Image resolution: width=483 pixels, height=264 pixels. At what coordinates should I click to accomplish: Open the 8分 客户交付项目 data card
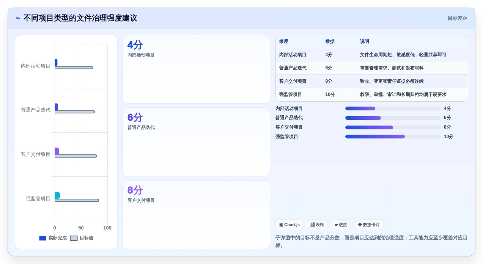pyautogui.click(x=196, y=215)
